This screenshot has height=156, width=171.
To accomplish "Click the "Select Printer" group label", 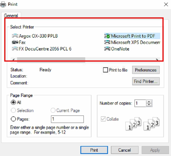I will [22, 27].
